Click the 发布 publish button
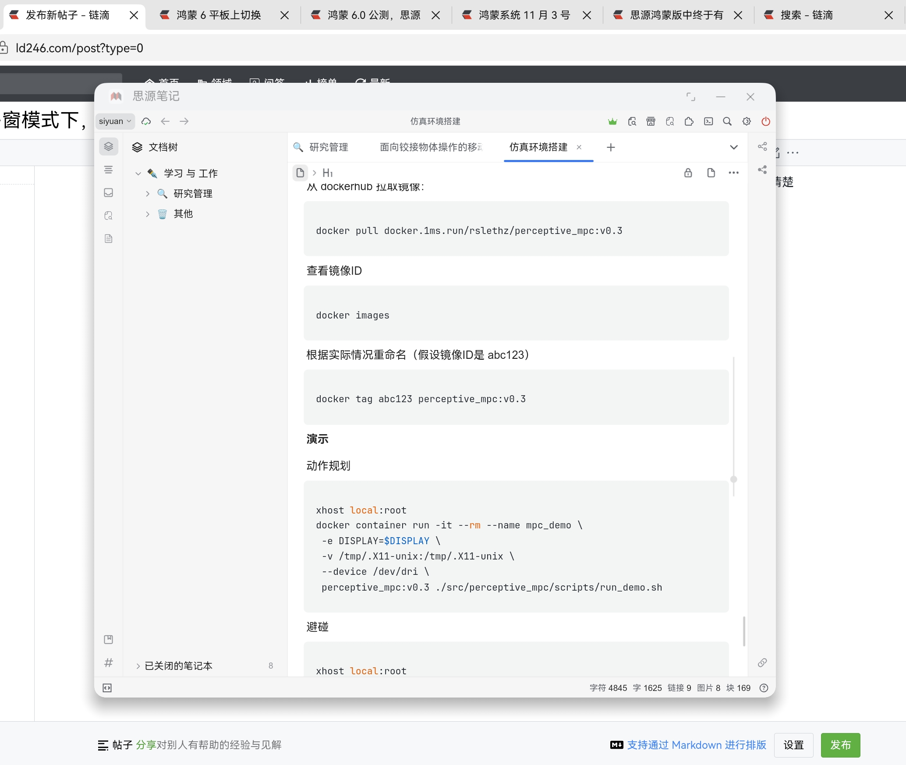Image resolution: width=906 pixels, height=765 pixels. pos(840,745)
